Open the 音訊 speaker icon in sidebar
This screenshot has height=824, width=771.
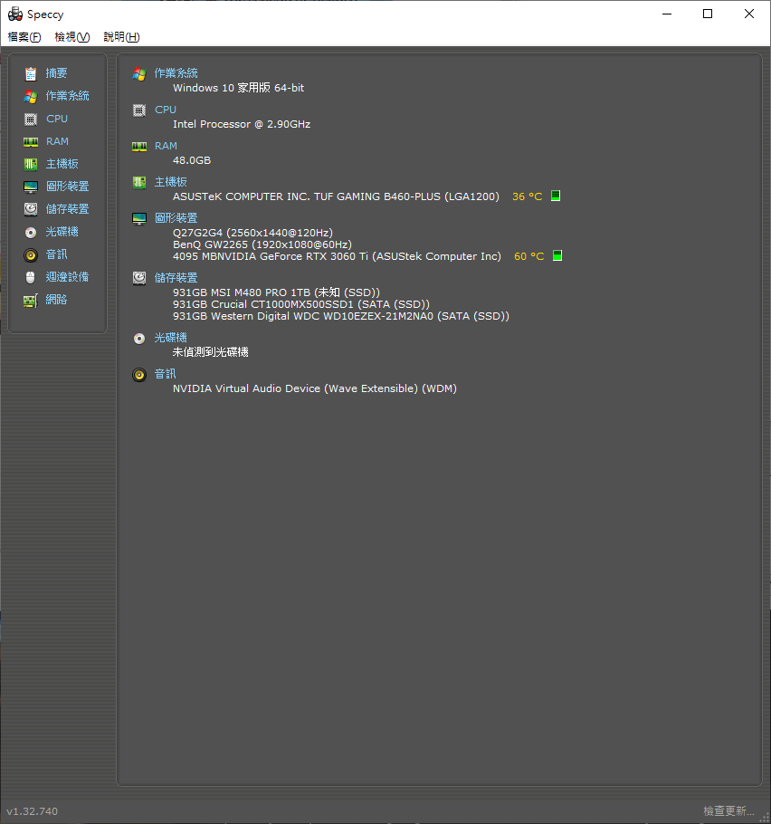[x=31, y=254]
